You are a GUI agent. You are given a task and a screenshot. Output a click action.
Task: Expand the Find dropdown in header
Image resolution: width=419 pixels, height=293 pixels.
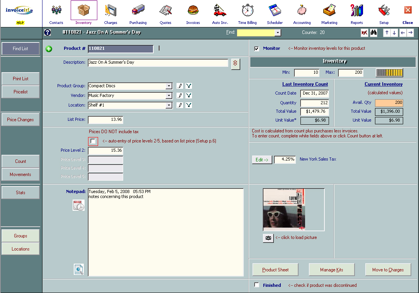[278, 33]
